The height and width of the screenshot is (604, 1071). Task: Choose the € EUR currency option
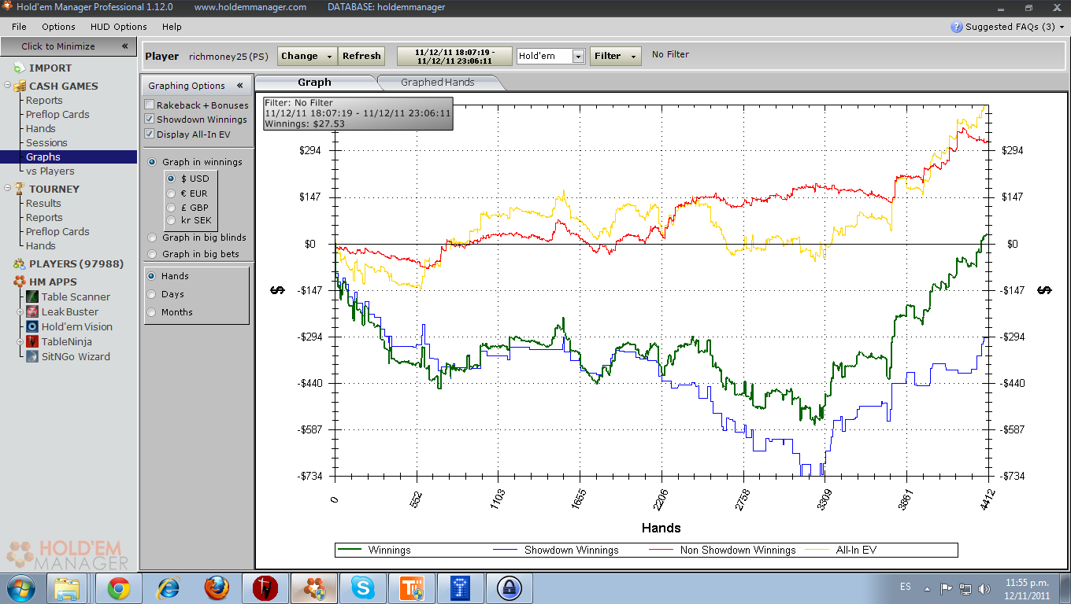(172, 193)
